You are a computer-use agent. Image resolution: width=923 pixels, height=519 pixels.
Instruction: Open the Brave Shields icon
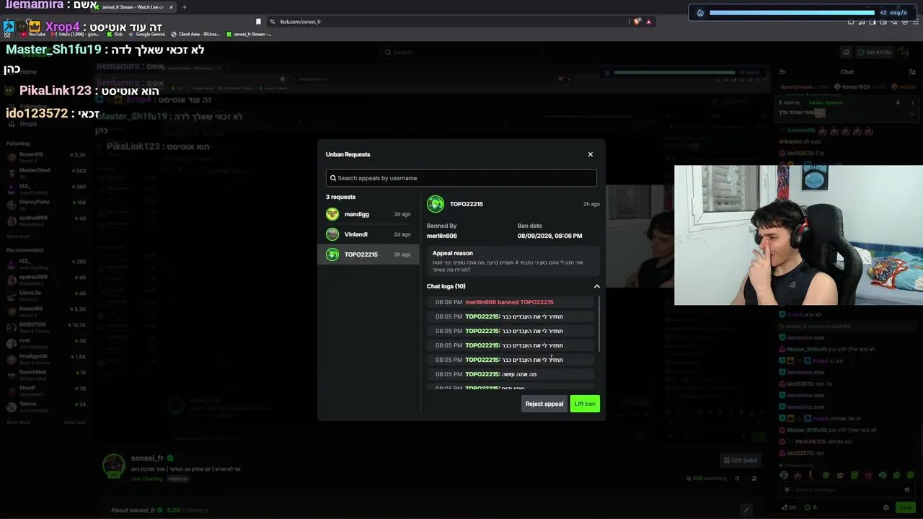(637, 22)
